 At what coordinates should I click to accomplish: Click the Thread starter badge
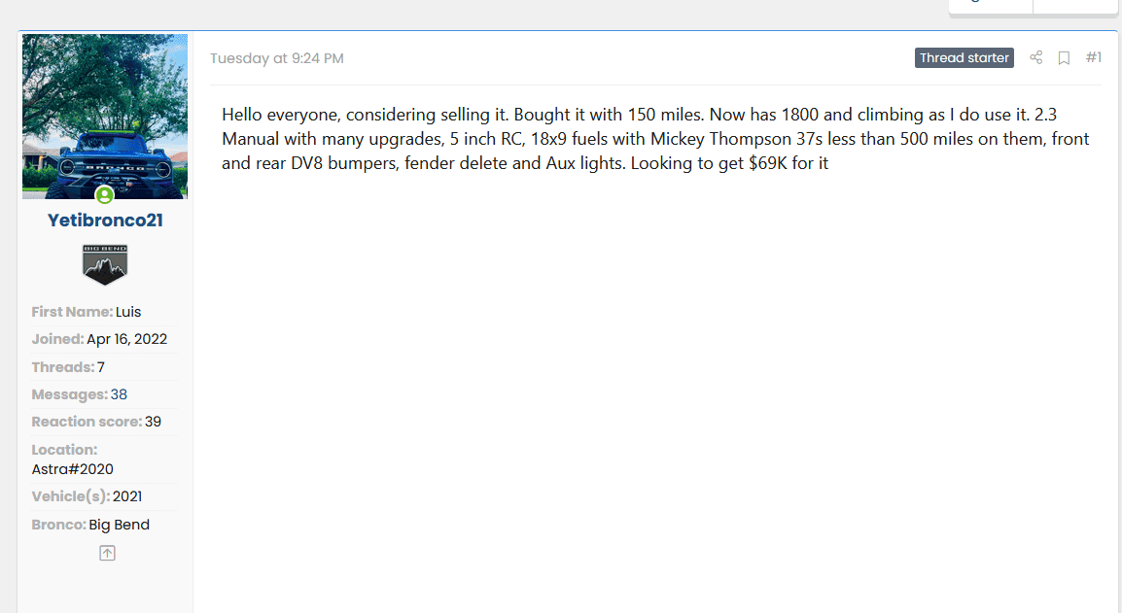[964, 58]
